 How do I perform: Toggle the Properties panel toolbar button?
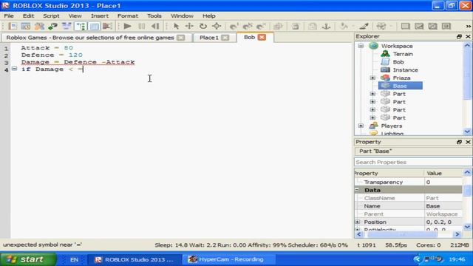[x=94, y=27]
